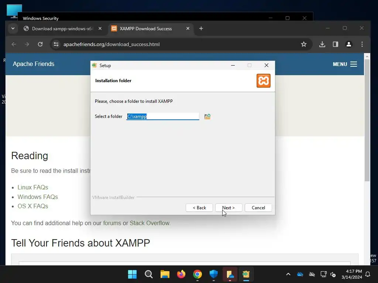
Task: Click the Select a folder path field
Action: pyautogui.click(x=163, y=116)
